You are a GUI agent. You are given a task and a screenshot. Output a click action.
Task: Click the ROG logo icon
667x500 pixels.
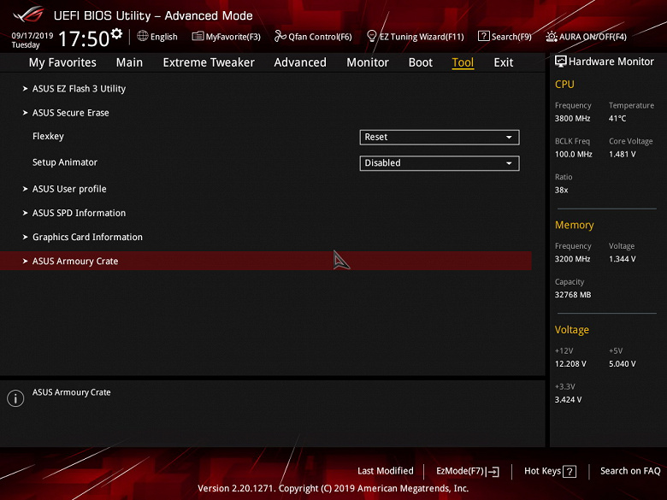pyautogui.click(x=28, y=15)
